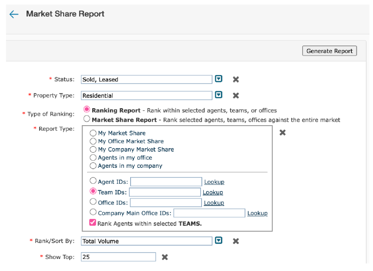The width and height of the screenshot is (373, 271).
Task: Click the Show Top number field
Action: coord(118,257)
